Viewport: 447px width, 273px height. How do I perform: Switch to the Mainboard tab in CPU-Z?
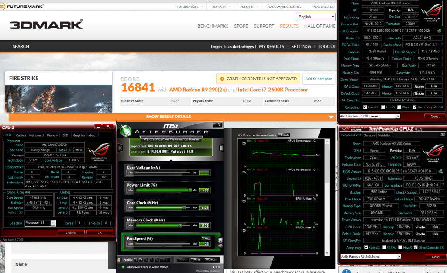(x=36, y=135)
